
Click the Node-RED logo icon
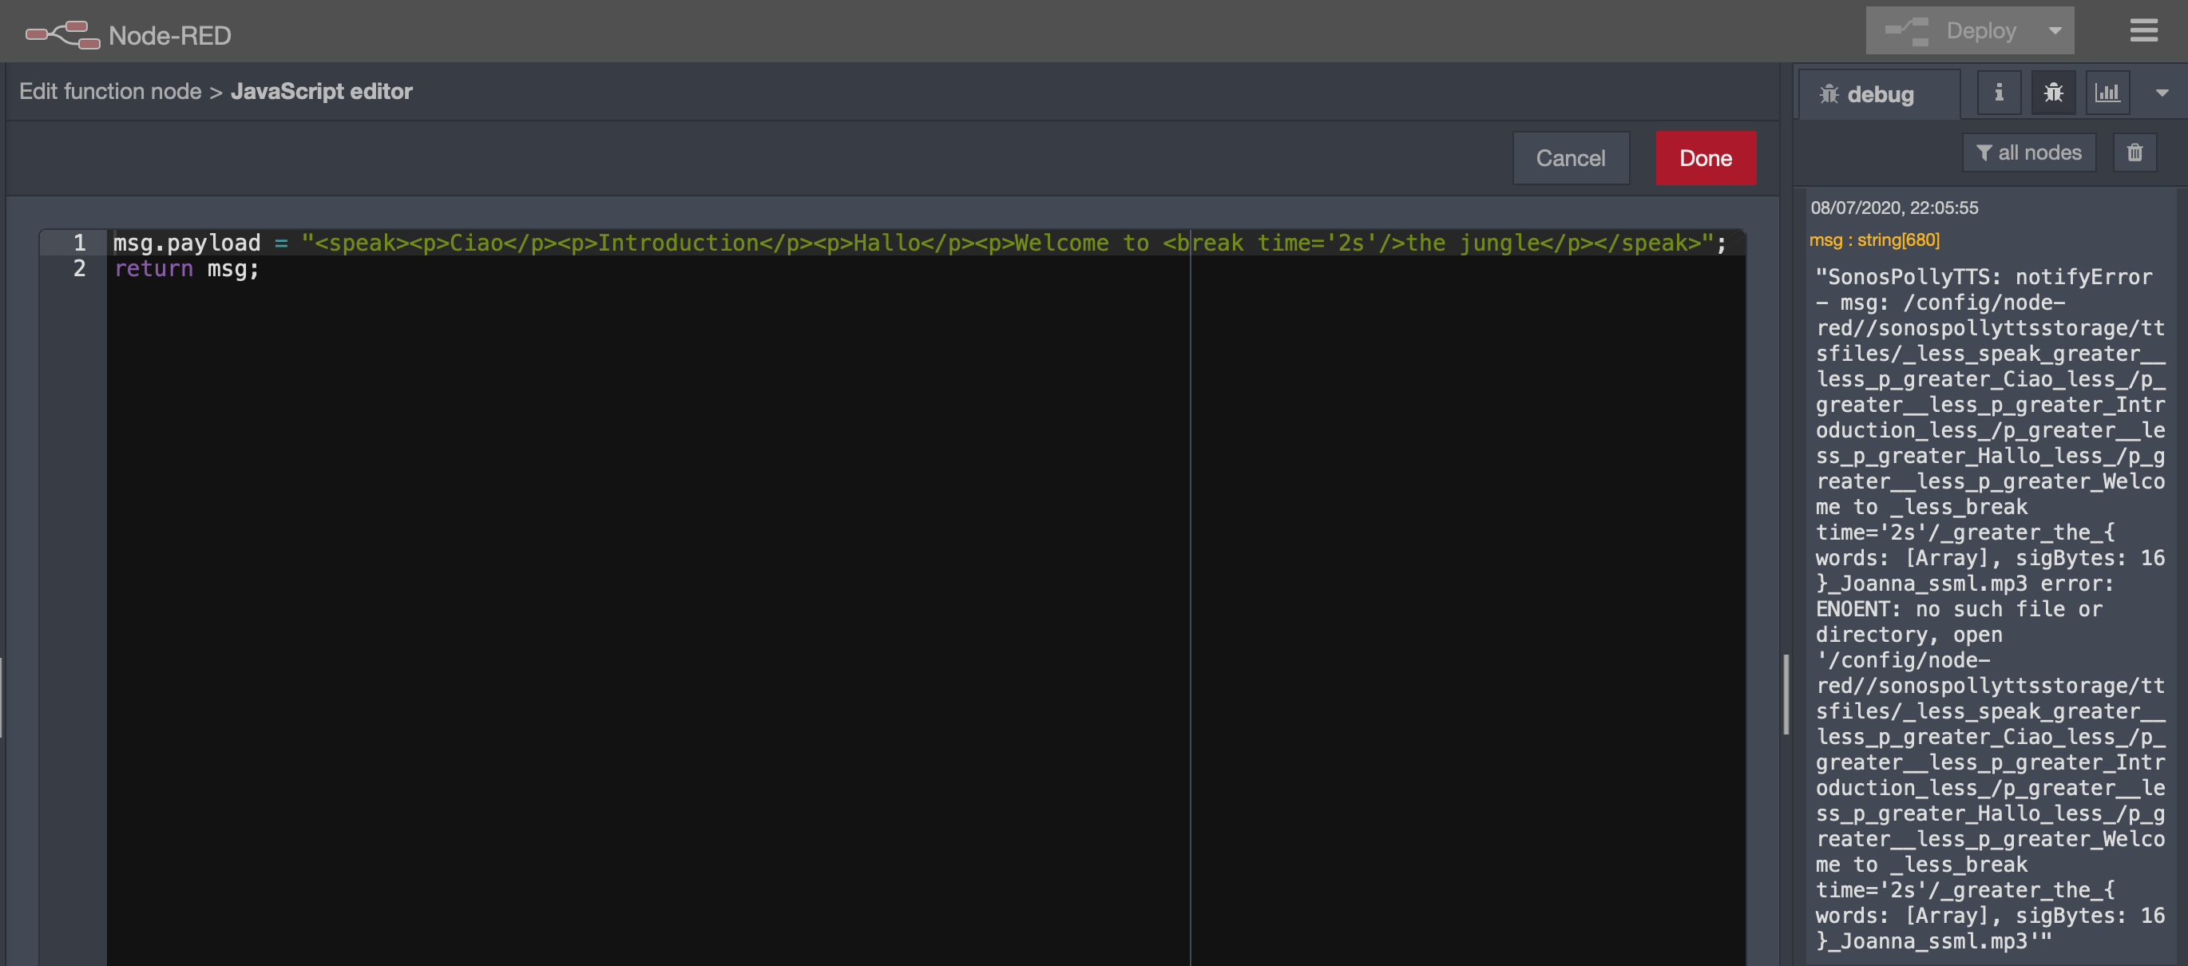[61, 34]
